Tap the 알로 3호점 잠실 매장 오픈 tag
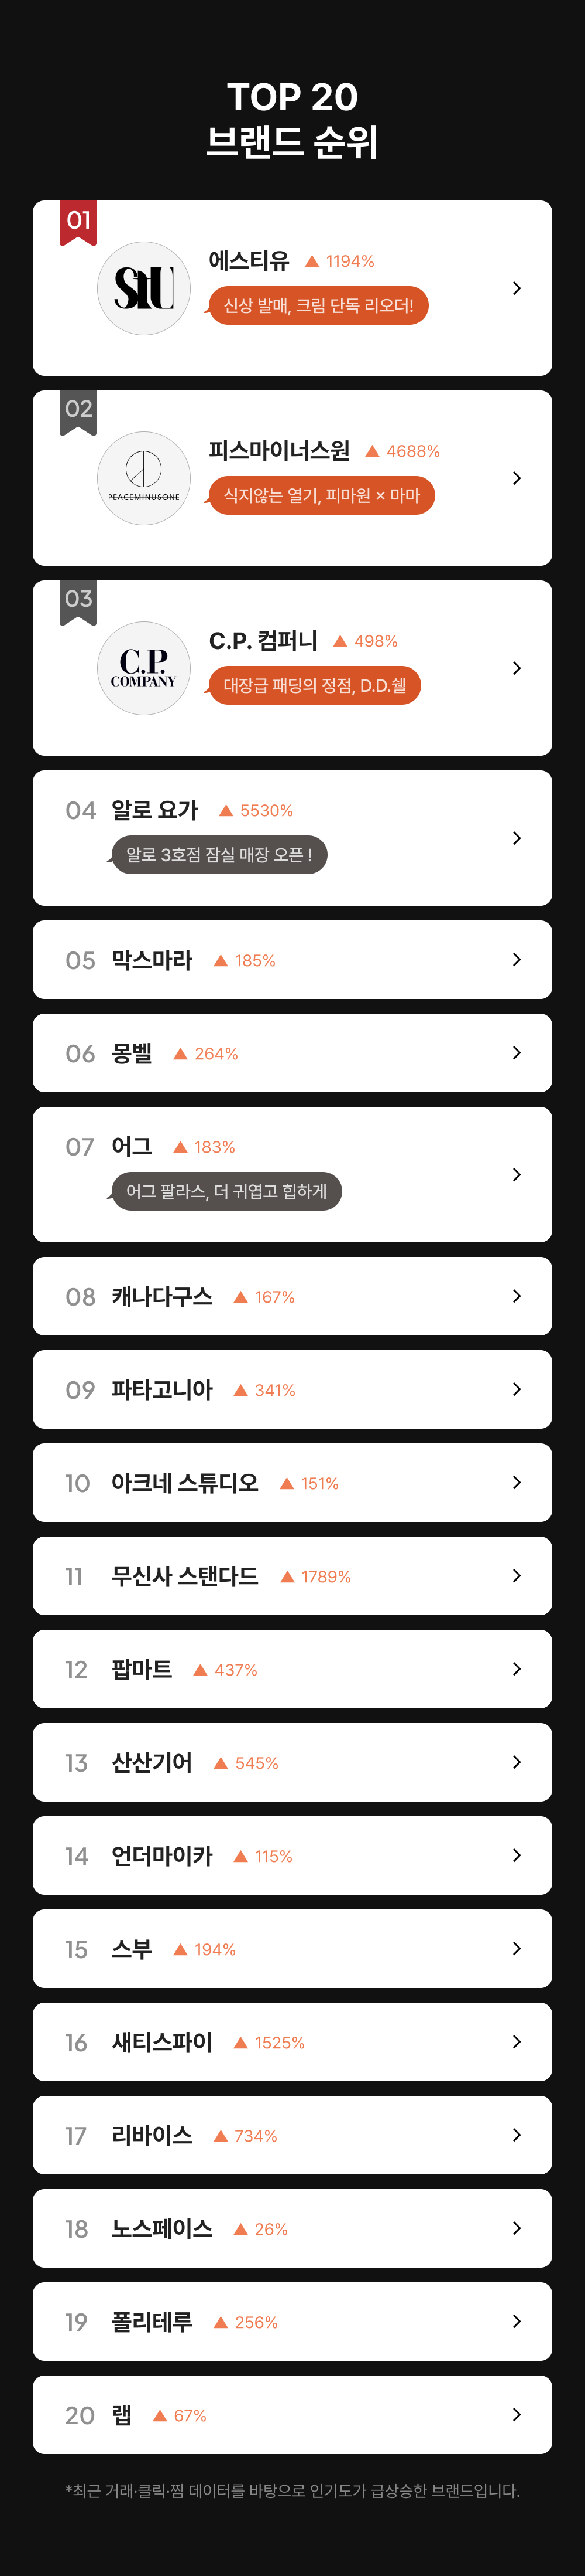This screenshot has height=2576, width=585. [219, 855]
